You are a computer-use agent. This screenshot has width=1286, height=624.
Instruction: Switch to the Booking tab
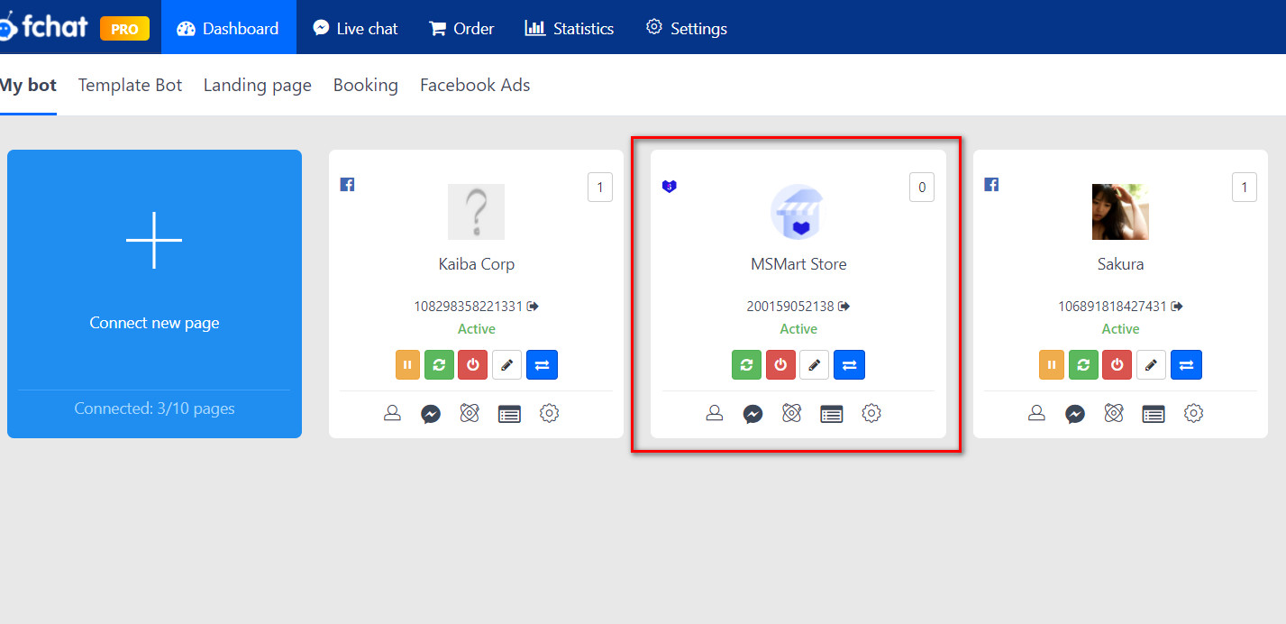(x=366, y=86)
